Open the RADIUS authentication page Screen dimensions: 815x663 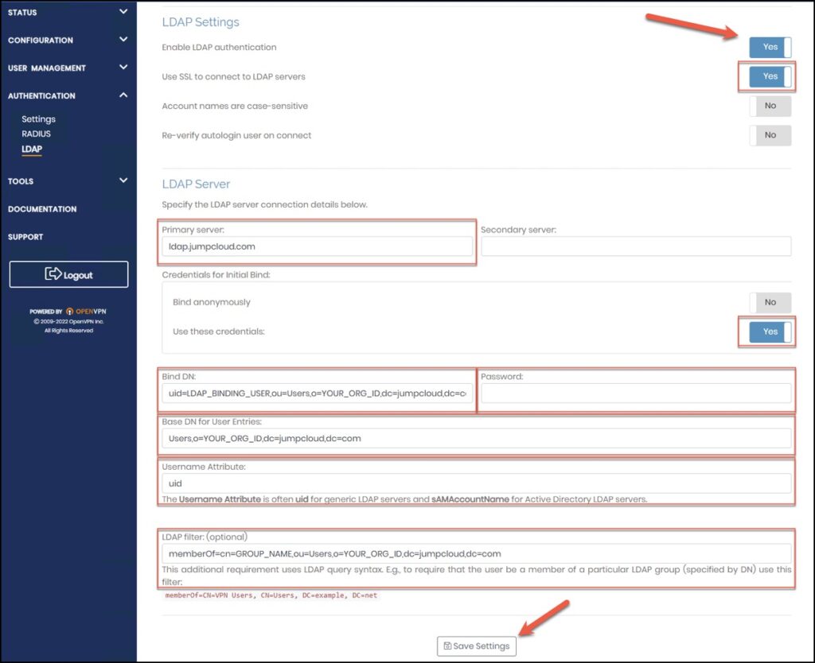36,134
